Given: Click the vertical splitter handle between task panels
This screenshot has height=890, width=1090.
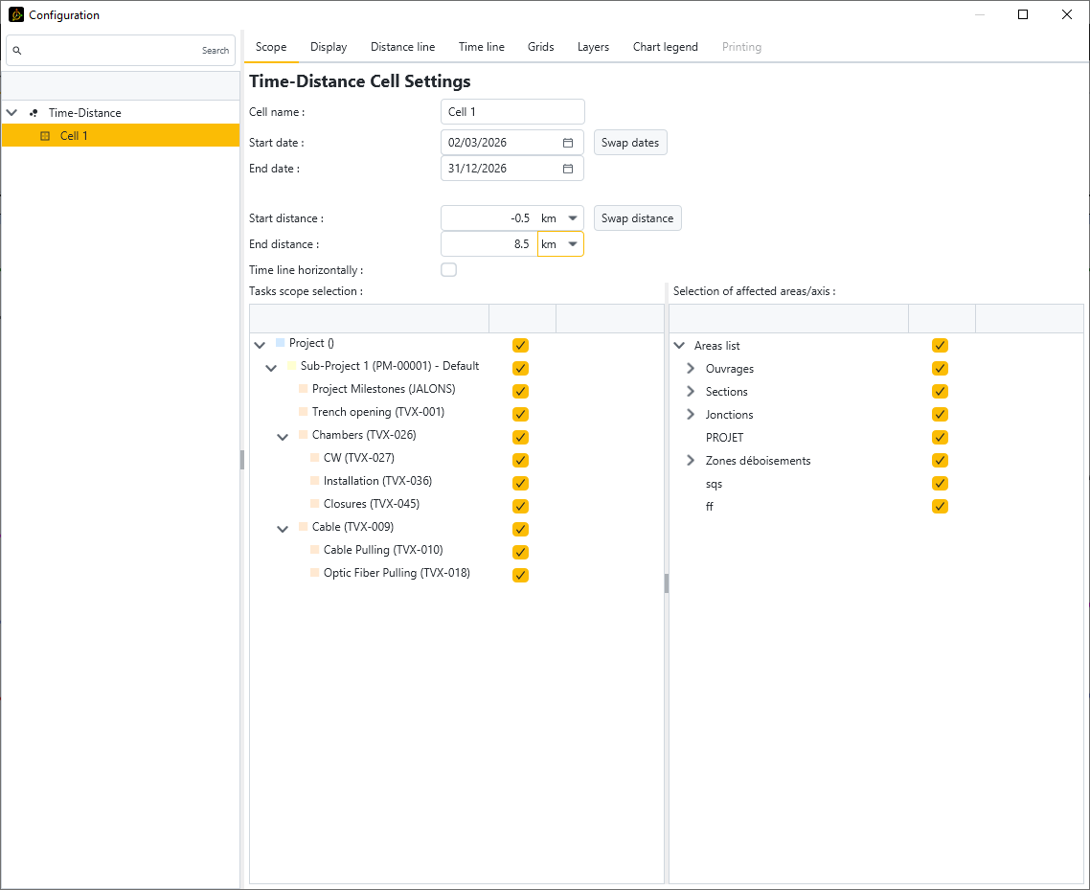Looking at the screenshot, I should (667, 583).
